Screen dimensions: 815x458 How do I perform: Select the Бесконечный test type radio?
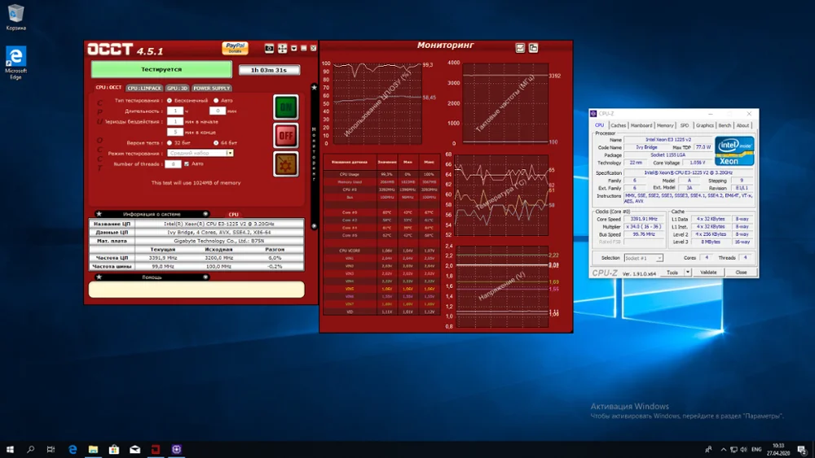tap(170, 101)
